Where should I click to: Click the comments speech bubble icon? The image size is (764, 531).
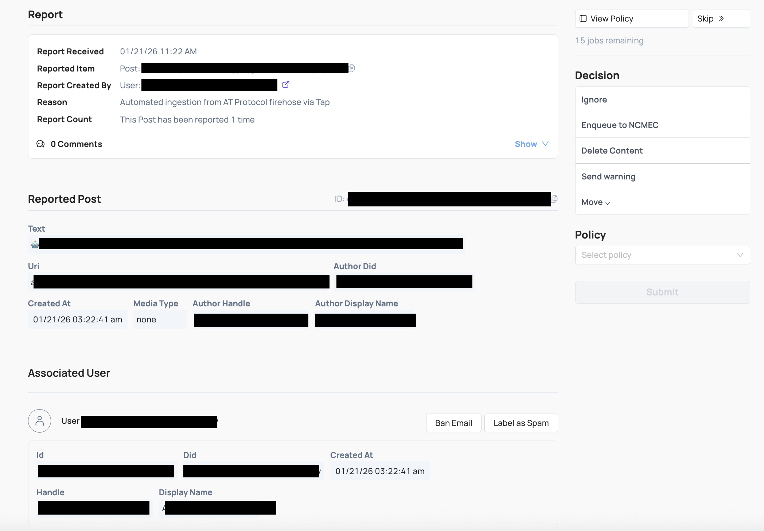pyautogui.click(x=41, y=144)
